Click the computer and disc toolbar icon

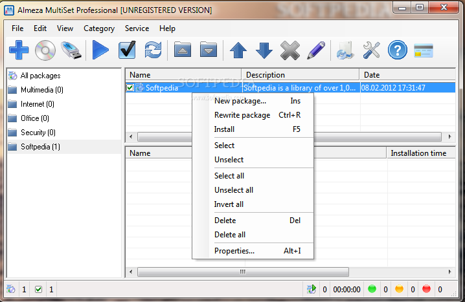(345, 50)
